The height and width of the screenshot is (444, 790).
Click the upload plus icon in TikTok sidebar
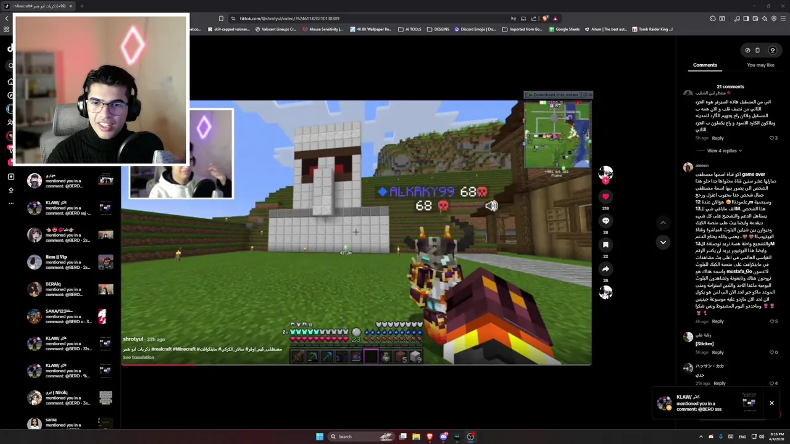[x=10, y=177]
